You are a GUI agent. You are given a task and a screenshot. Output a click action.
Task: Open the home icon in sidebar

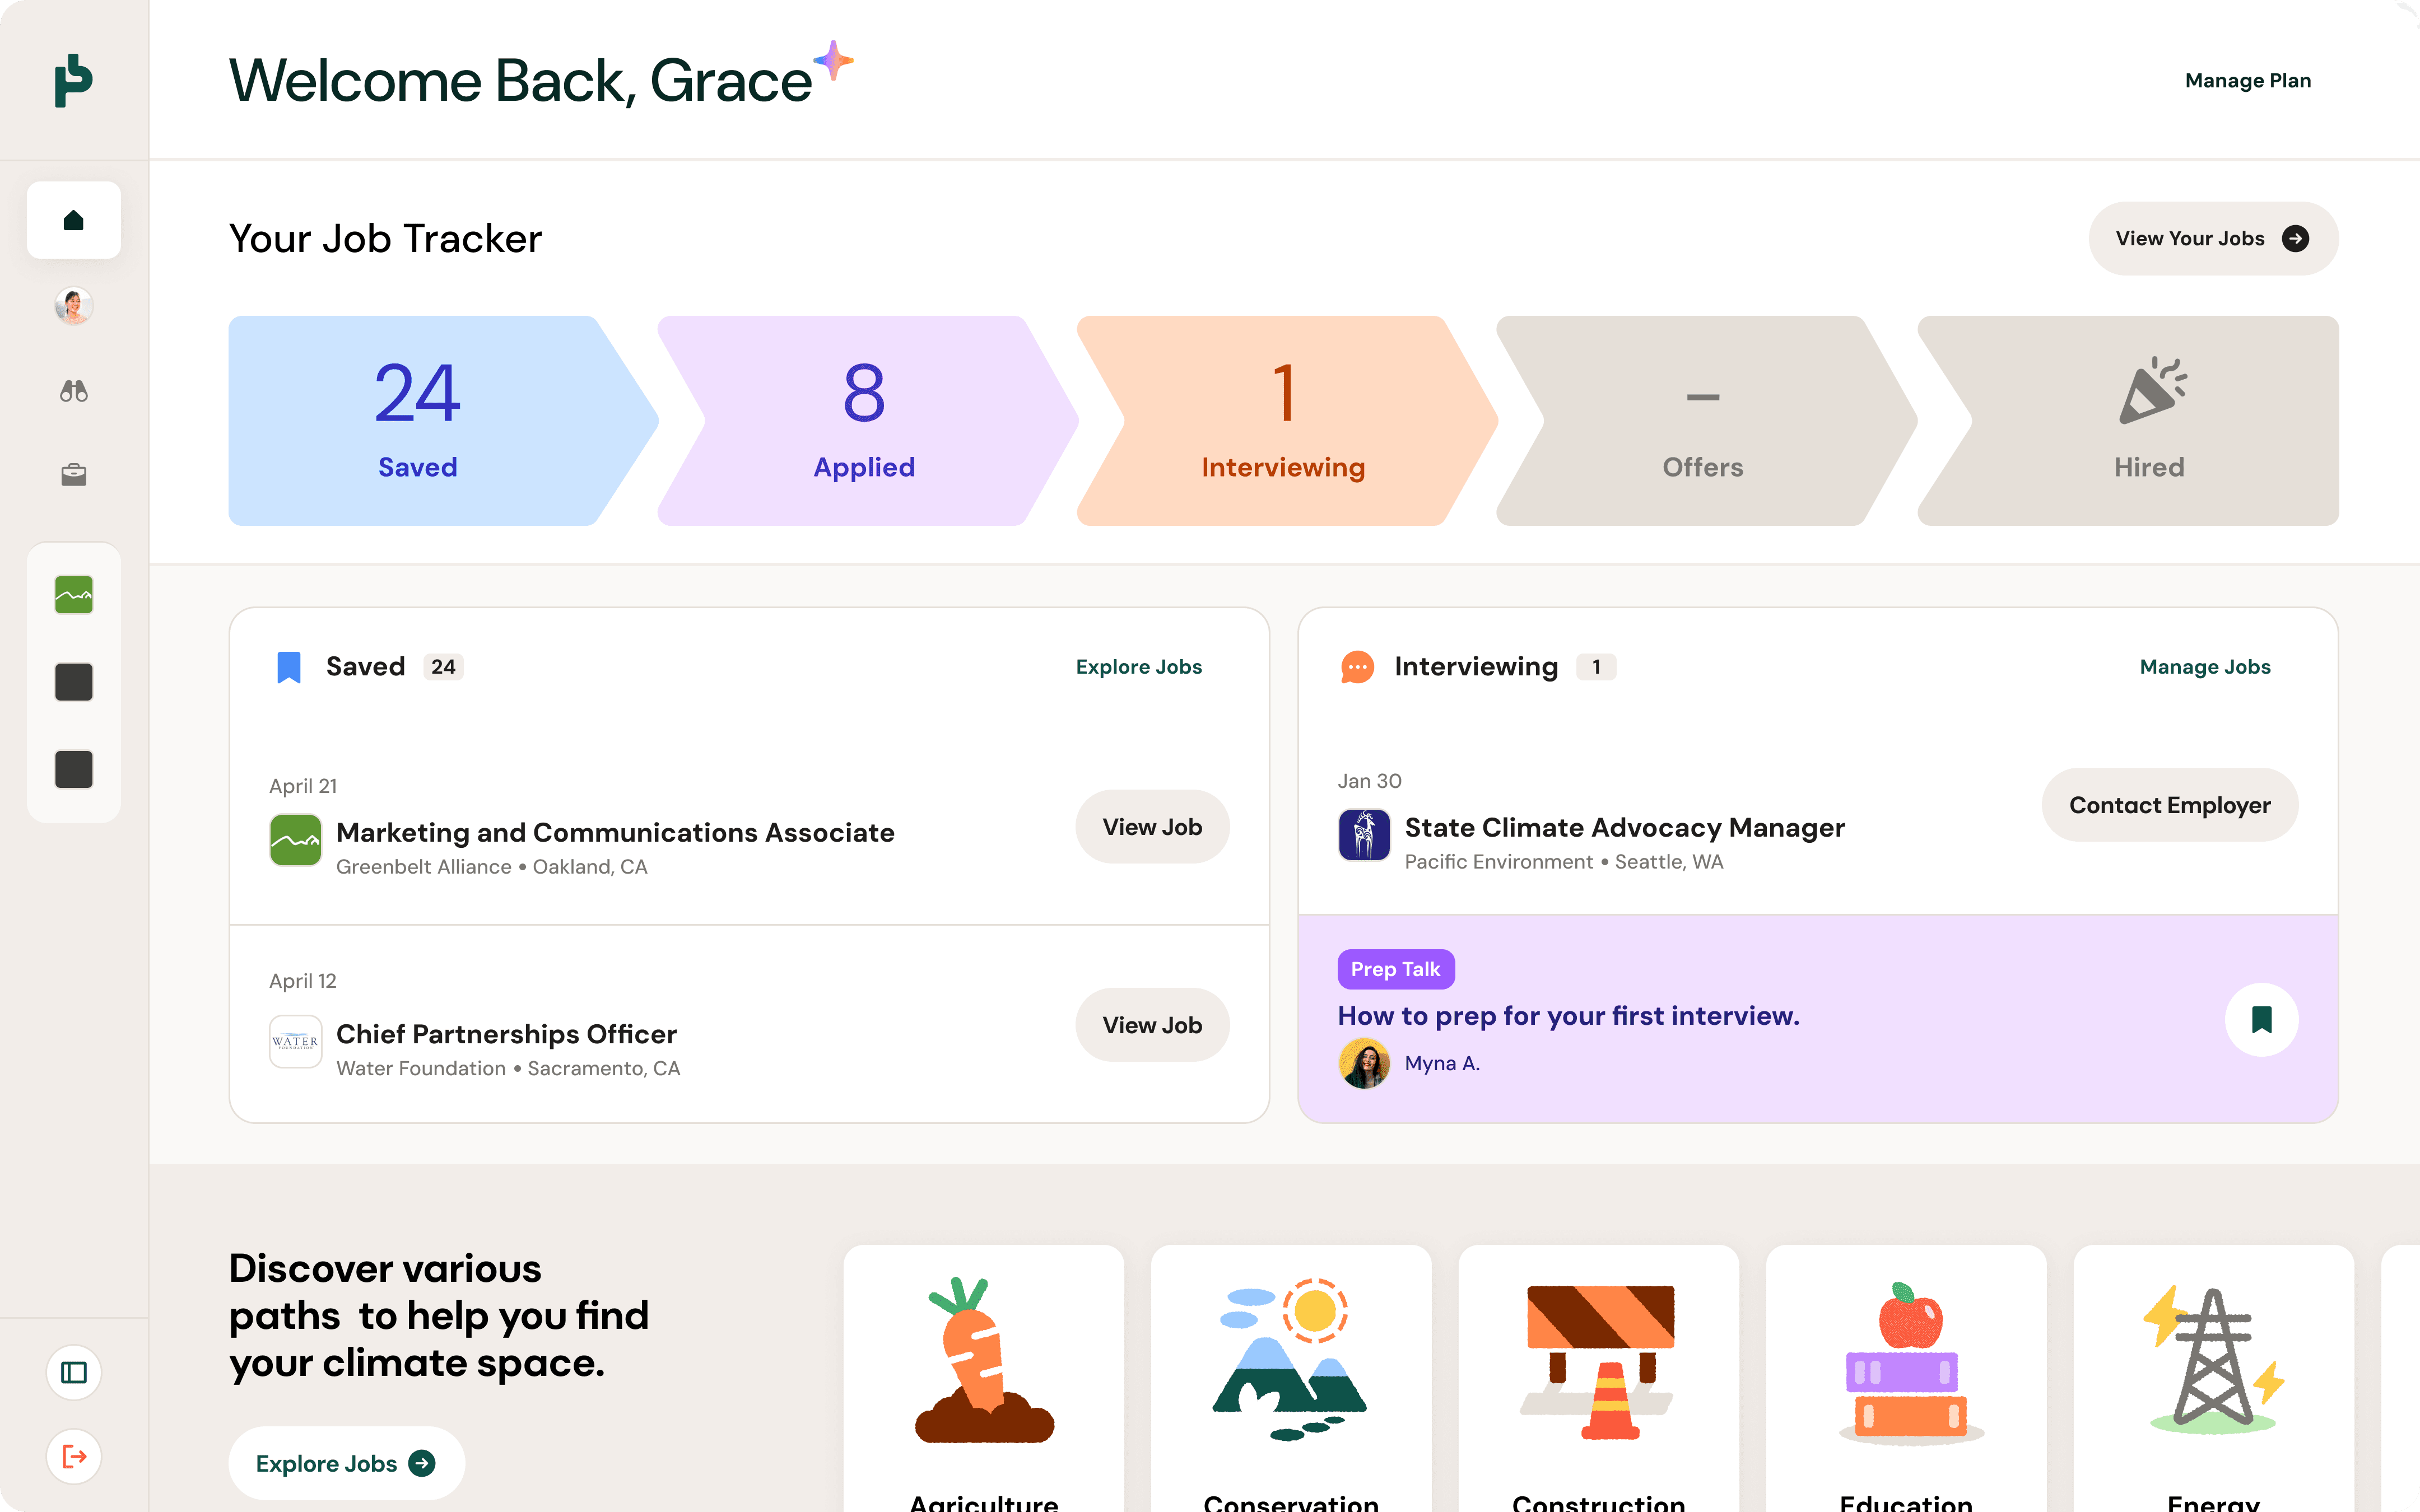pos(73,220)
